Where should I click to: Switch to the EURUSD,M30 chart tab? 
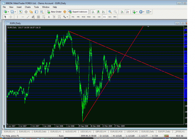pos(116,132)
